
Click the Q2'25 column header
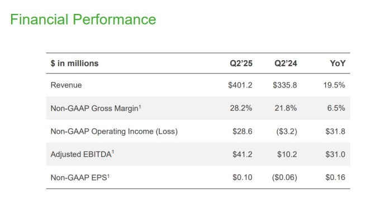[241, 64]
